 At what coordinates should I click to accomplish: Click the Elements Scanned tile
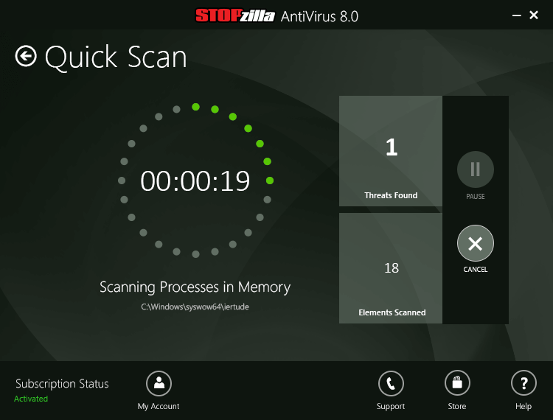390,268
